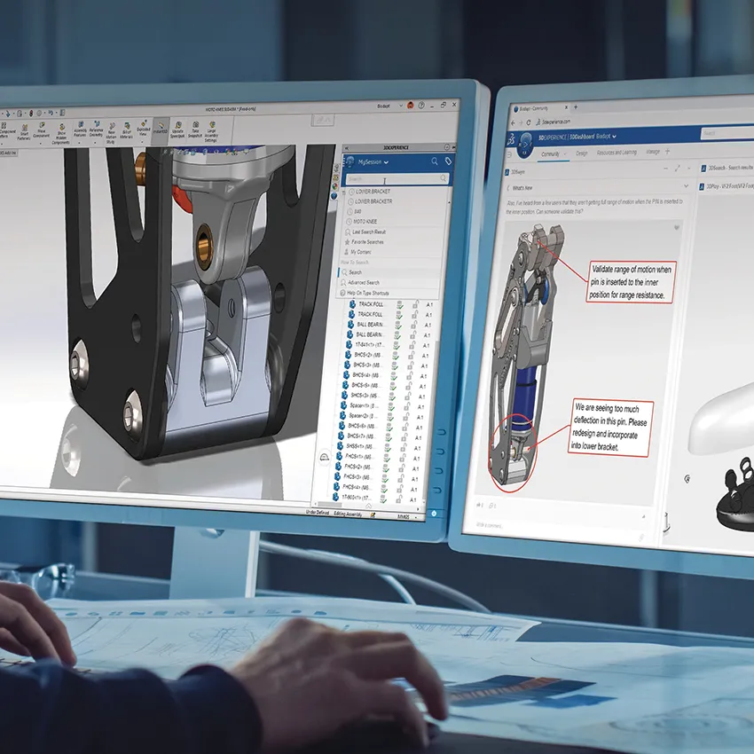754x754 pixels.
Task: Click the magnifier search icon in MySession
Action: click(x=435, y=161)
